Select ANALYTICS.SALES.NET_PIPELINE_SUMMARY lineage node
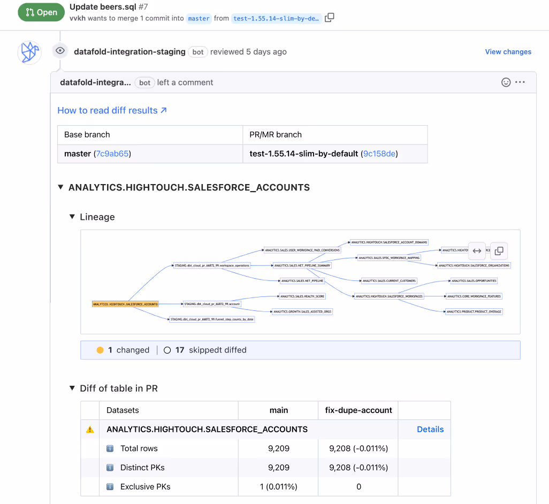This screenshot has width=549, height=504. [302, 266]
